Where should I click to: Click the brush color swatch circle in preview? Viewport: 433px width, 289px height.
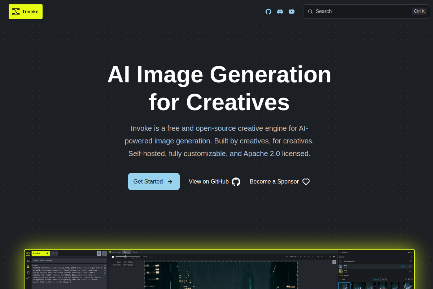tap(113, 256)
